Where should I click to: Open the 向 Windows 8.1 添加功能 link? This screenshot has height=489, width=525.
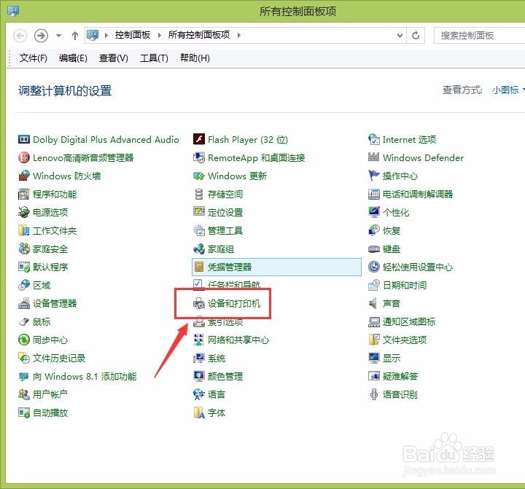(x=85, y=377)
